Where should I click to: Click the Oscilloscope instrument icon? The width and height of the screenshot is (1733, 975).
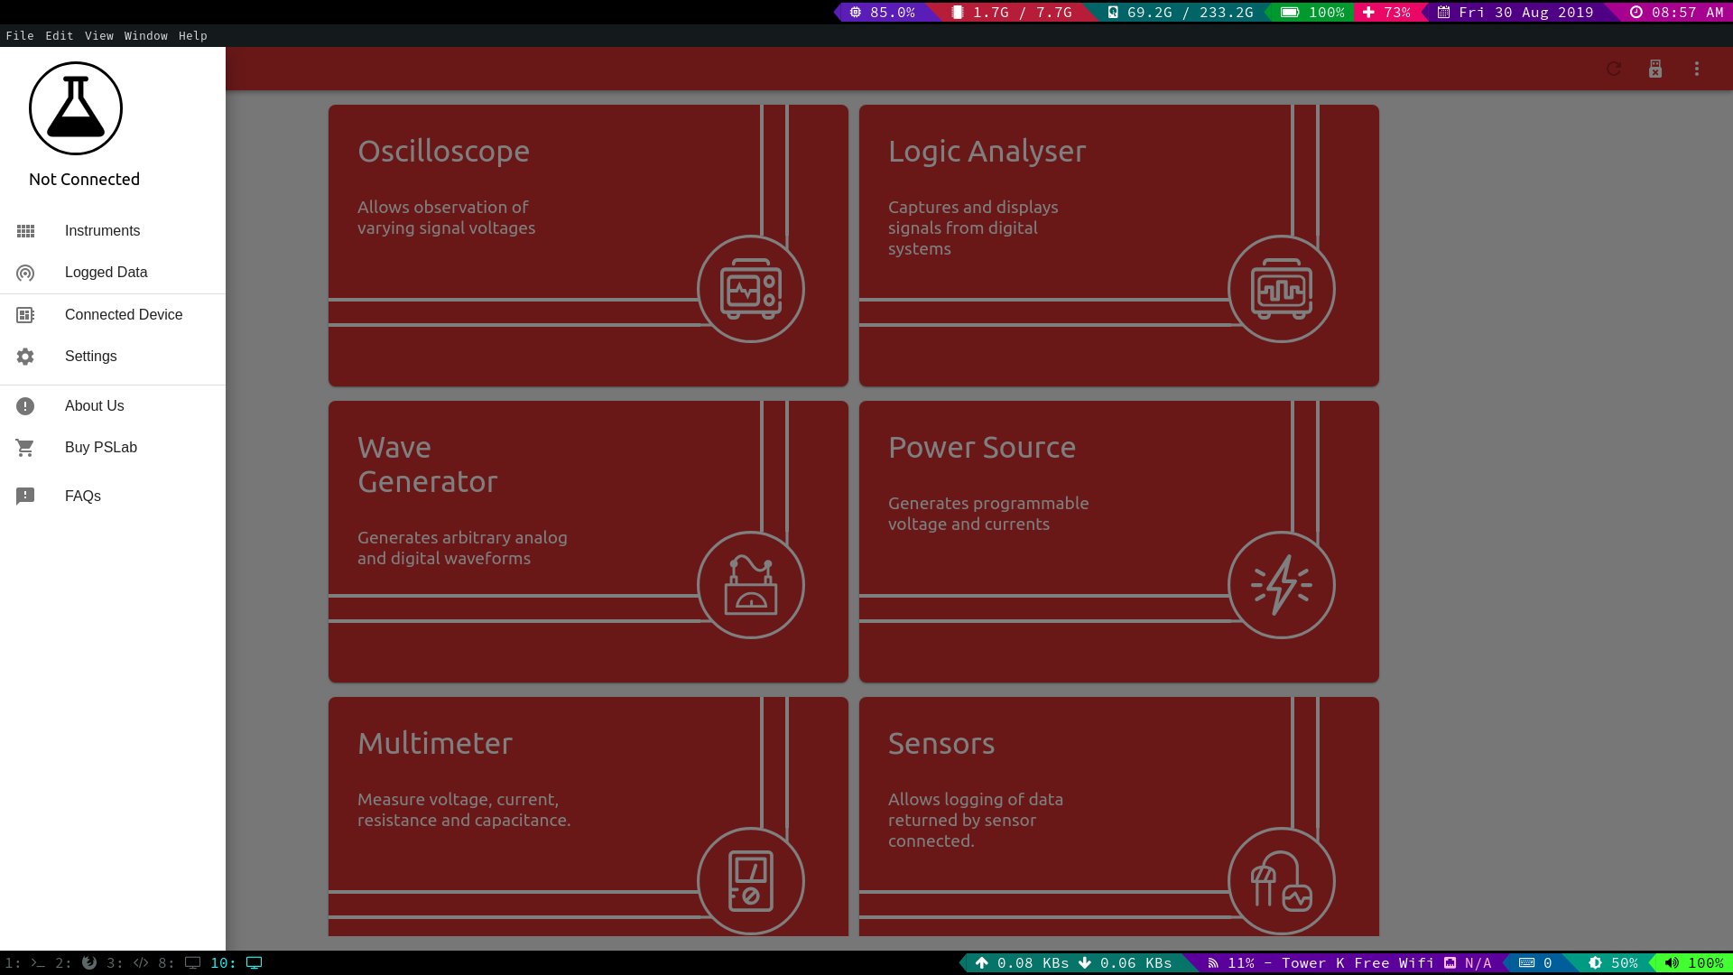coord(750,289)
